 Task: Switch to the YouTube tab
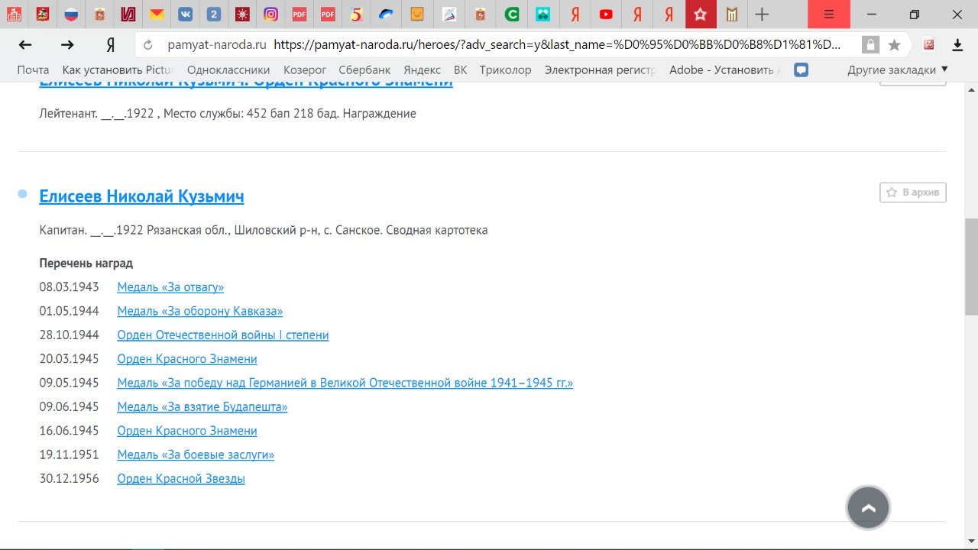pos(606,14)
